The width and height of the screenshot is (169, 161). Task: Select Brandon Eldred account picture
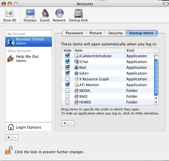[x=11, y=42]
